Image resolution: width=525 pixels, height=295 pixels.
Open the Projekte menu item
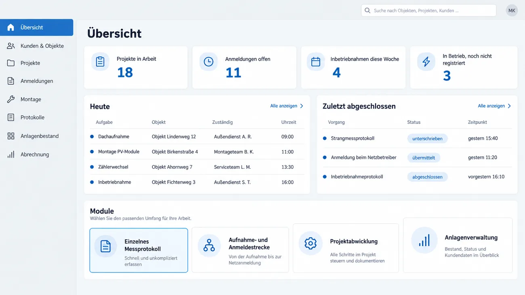pyautogui.click(x=36, y=63)
